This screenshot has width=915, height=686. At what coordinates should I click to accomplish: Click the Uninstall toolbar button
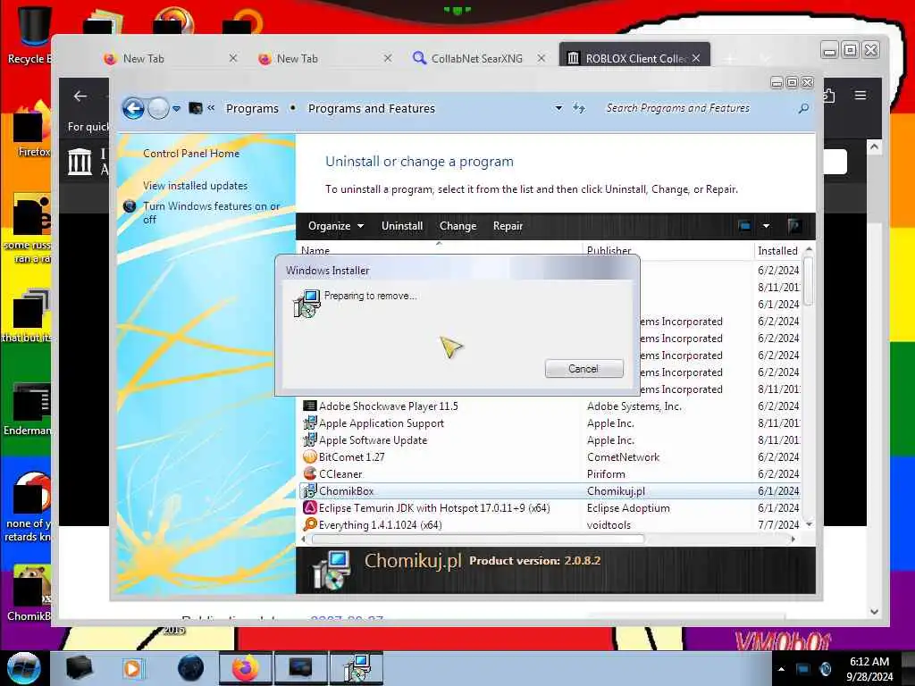(x=402, y=226)
